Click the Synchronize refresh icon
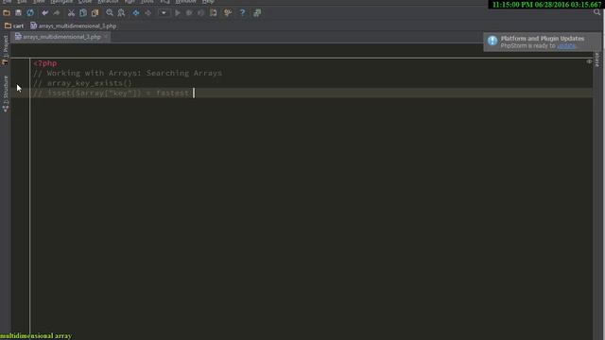The height and width of the screenshot is (340, 605). 30,12
